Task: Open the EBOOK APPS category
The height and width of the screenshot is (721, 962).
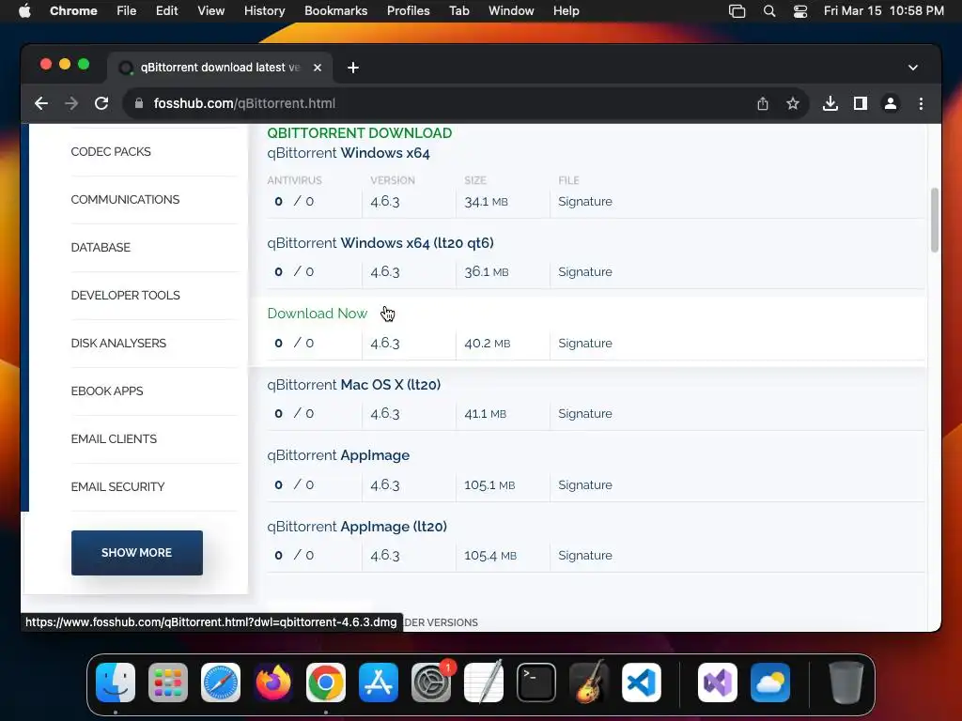Action: (107, 391)
